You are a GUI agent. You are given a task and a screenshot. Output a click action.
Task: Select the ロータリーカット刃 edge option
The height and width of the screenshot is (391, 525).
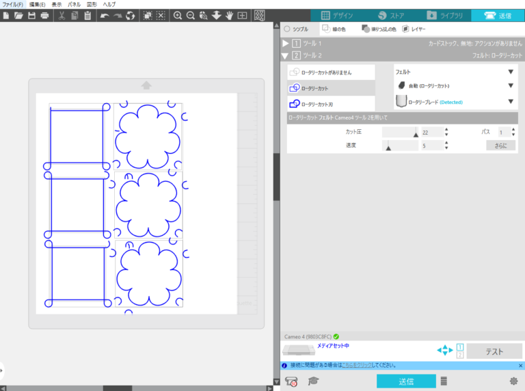click(331, 104)
